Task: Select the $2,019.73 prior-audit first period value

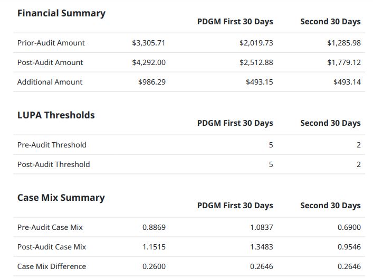Action: coord(256,43)
